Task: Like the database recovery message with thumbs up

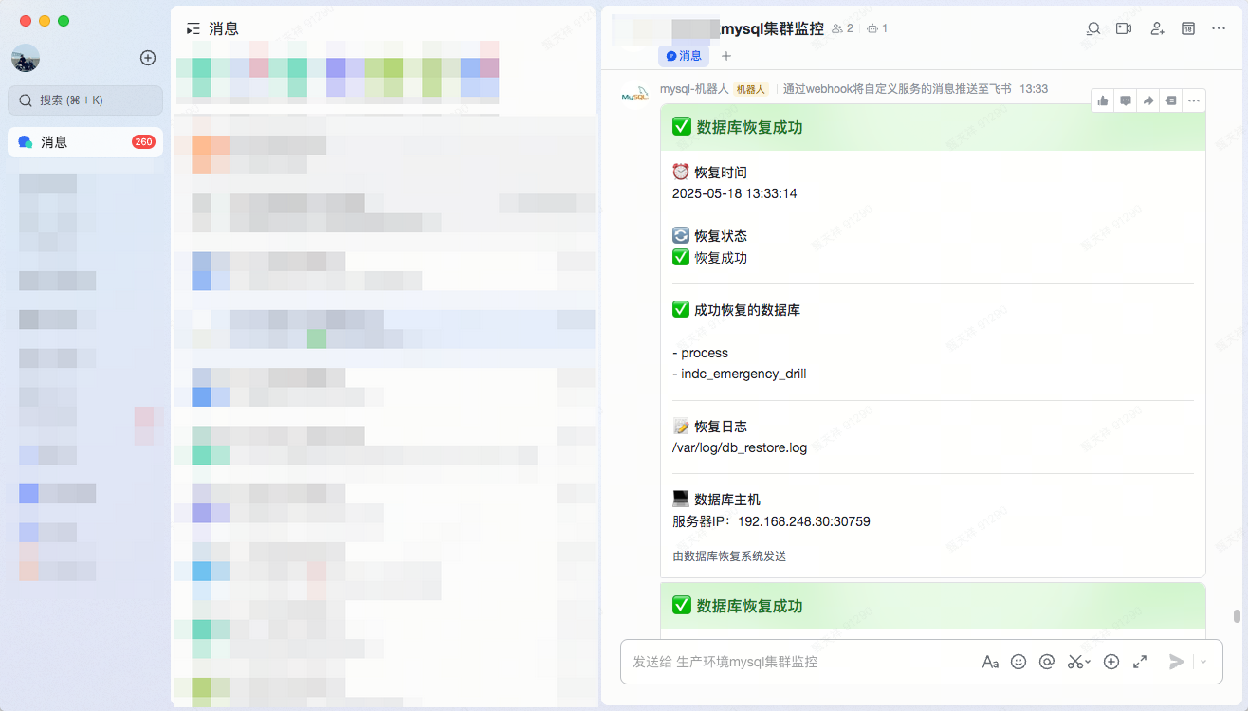Action: pos(1102,100)
